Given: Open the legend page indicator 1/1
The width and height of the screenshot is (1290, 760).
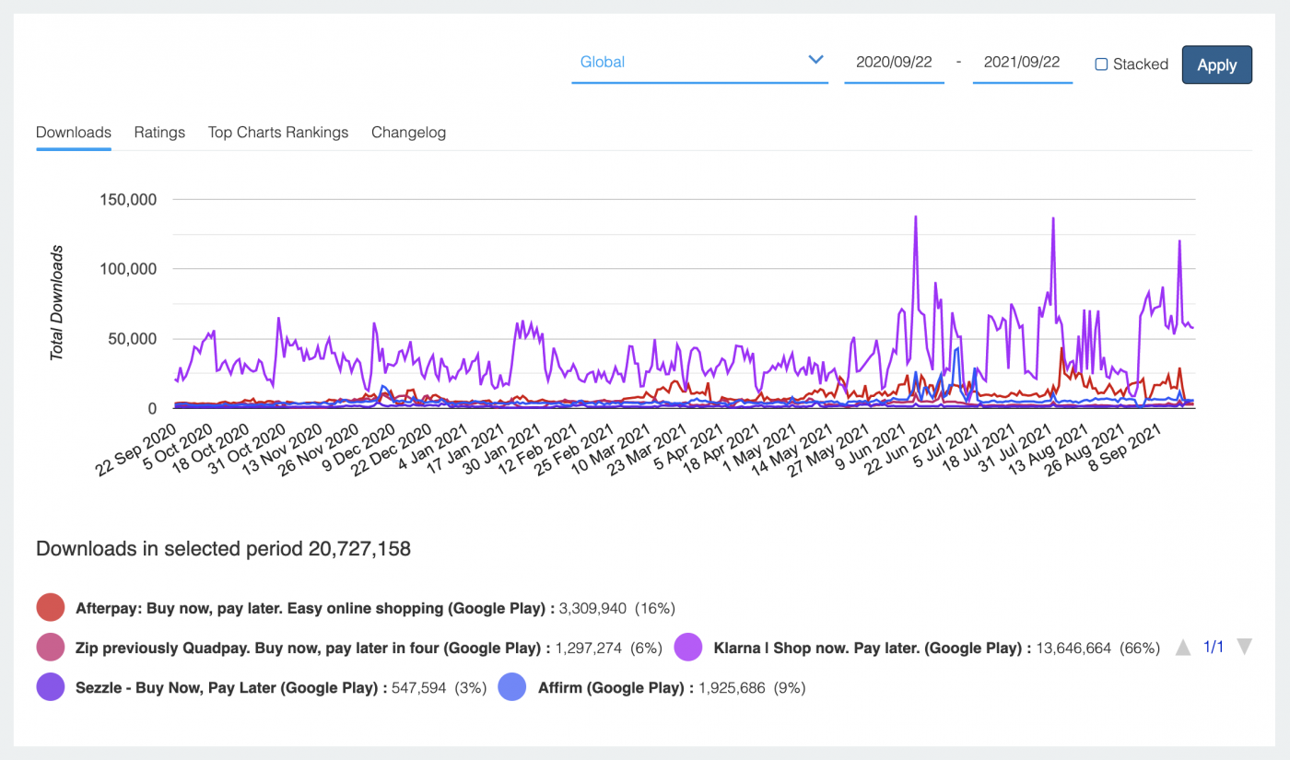Looking at the screenshot, I should 1214,647.
